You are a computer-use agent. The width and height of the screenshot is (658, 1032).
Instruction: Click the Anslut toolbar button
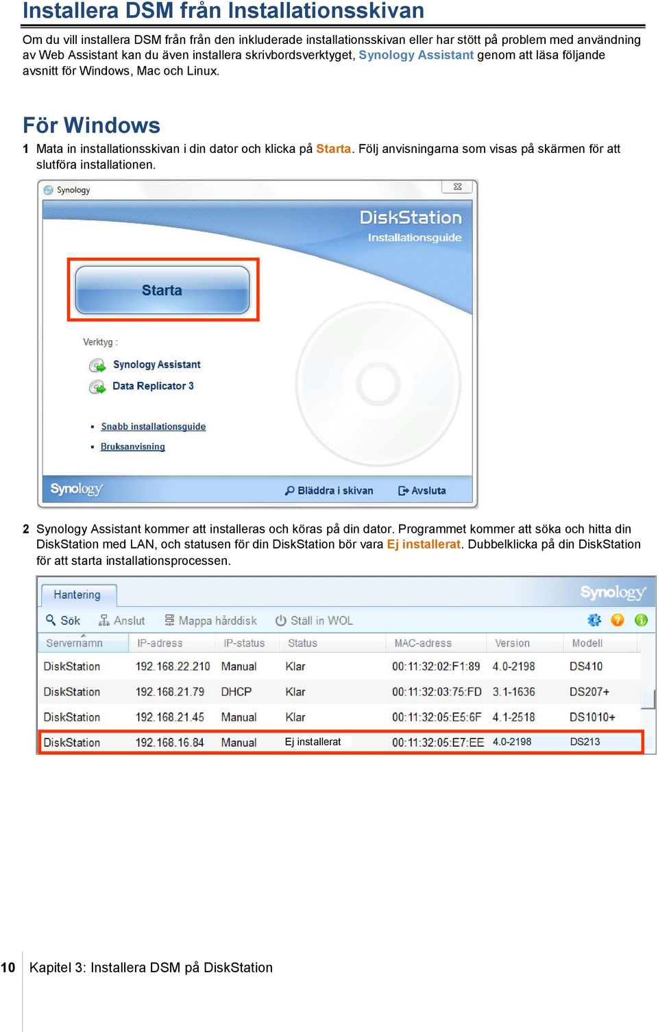(x=122, y=621)
